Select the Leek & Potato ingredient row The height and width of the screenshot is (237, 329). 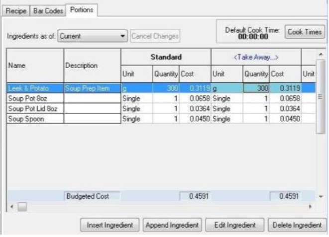(x=34, y=88)
